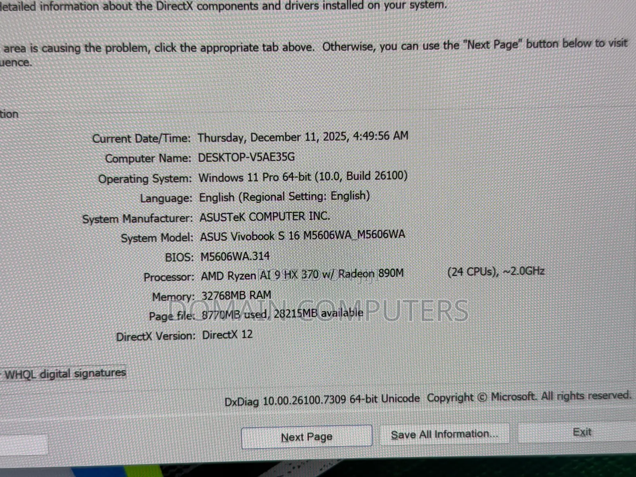Click the Copyright Microsoft notice text
This screenshot has width=636, height=477.
[x=529, y=397]
